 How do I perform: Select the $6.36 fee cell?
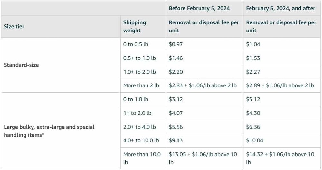tap(253, 127)
